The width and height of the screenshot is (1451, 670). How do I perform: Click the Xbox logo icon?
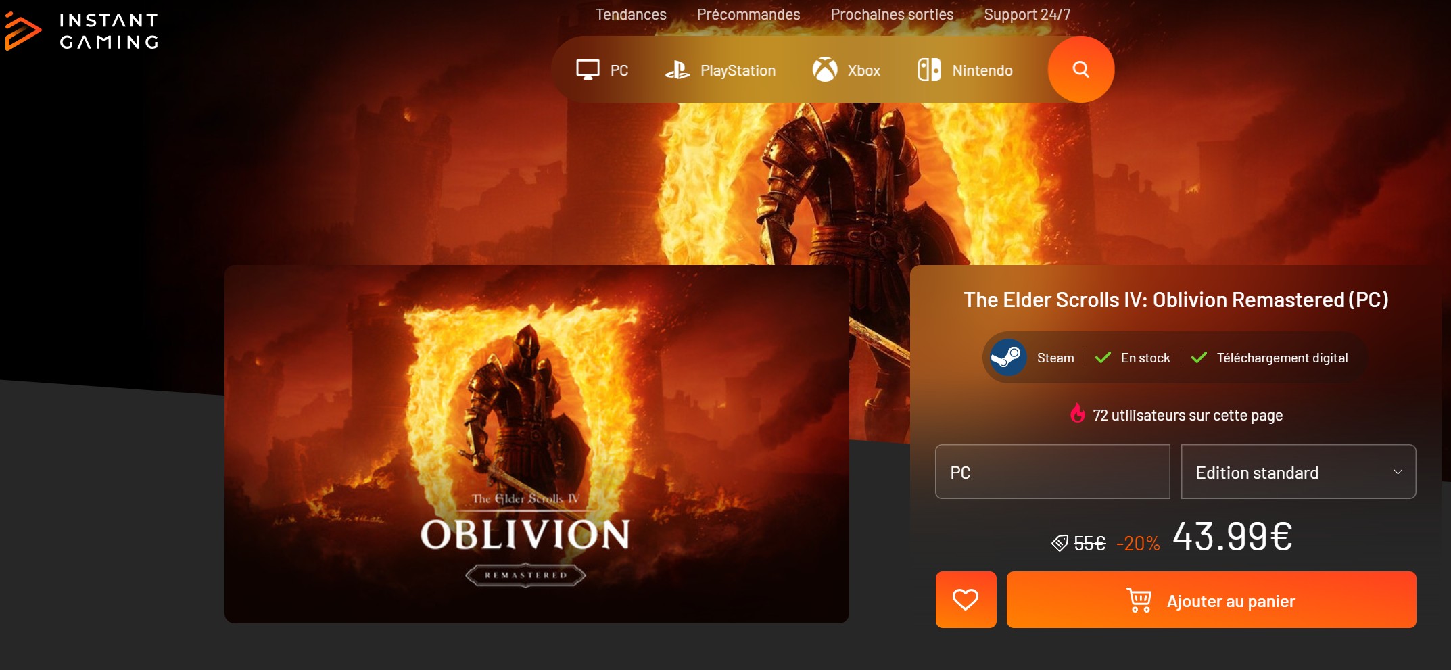point(825,69)
